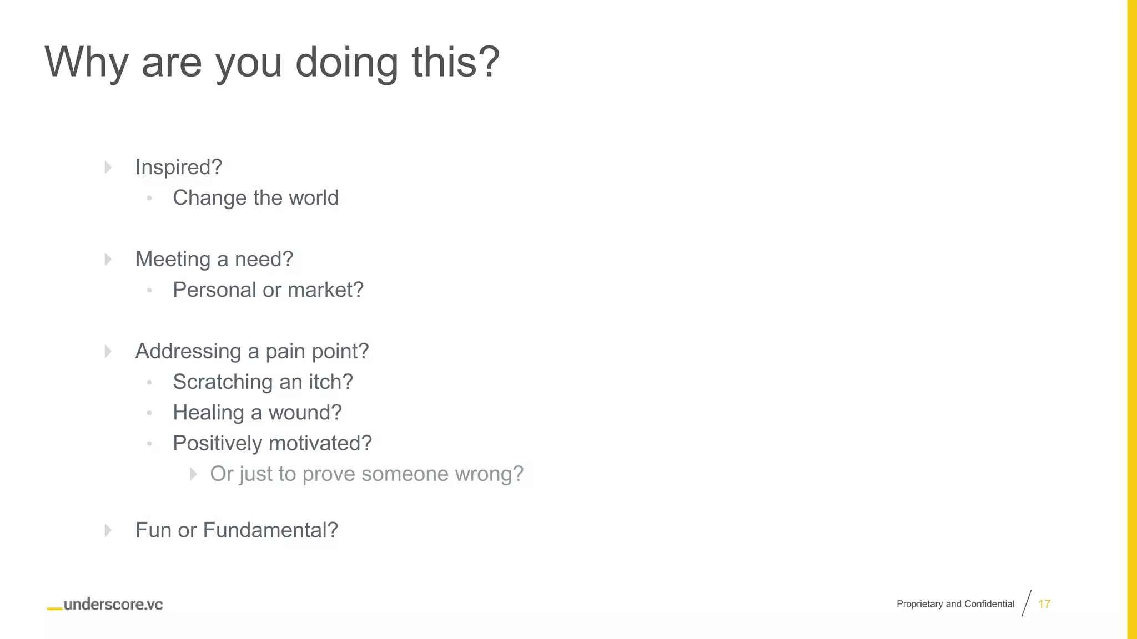
Task: Click Fun or Fundamental? text
Action: [237, 530]
